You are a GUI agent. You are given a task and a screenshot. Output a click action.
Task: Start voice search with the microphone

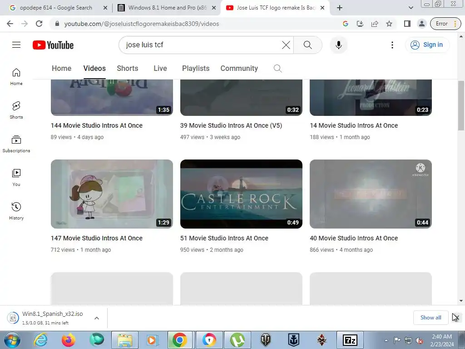pos(338,45)
